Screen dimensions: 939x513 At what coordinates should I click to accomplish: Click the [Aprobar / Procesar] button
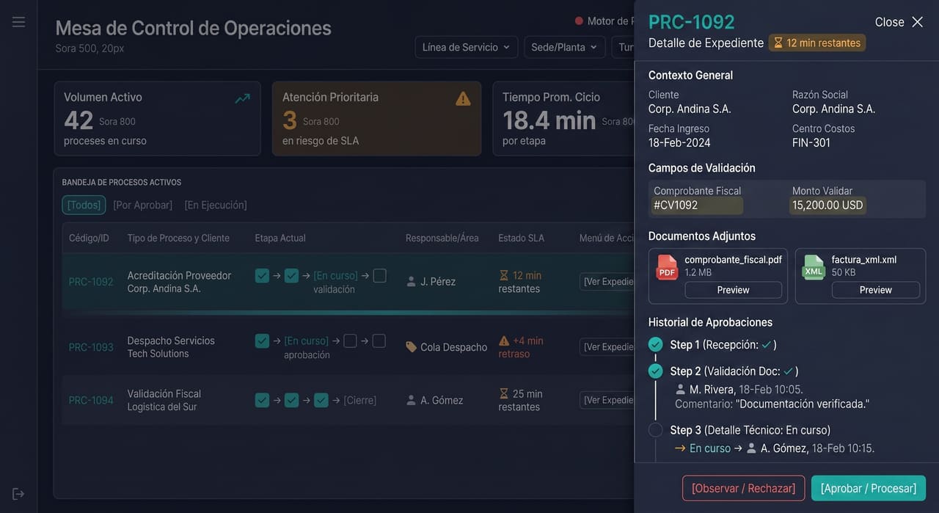tap(869, 488)
